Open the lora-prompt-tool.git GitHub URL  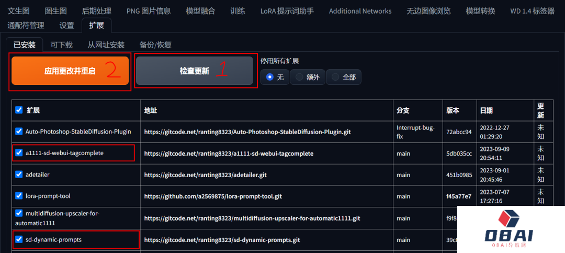(x=213, y=196)
